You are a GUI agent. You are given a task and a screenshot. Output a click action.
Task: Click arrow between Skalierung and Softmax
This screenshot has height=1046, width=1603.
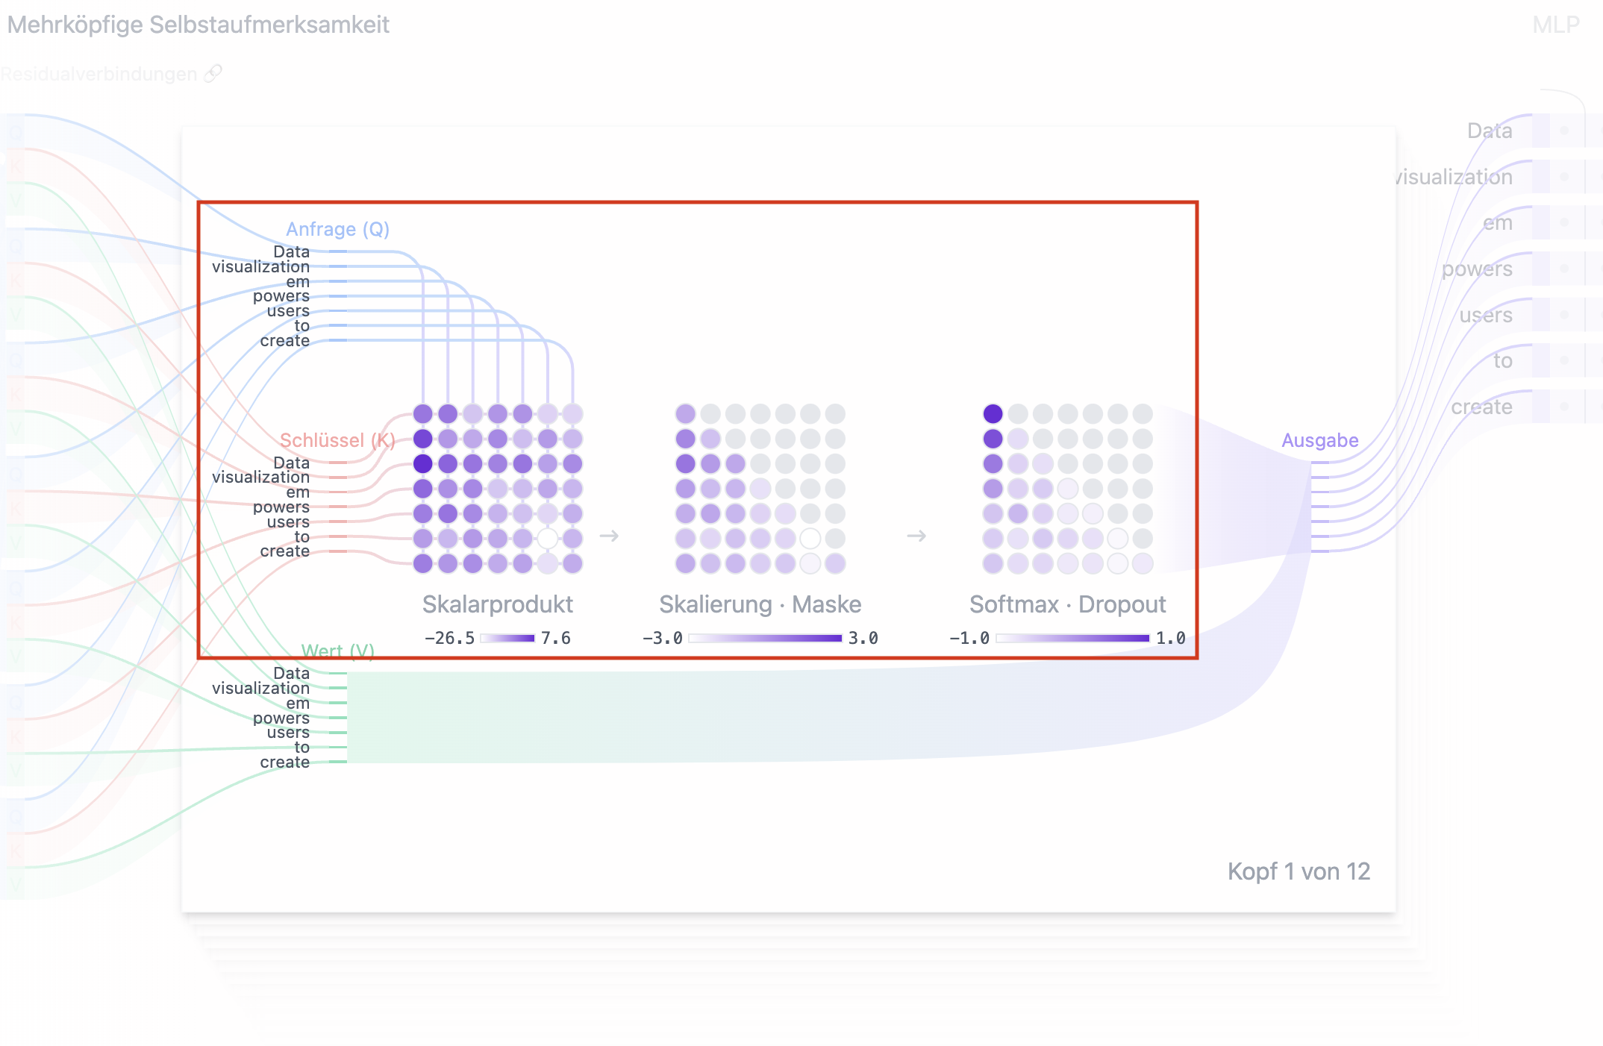click(x=916, y=536)
